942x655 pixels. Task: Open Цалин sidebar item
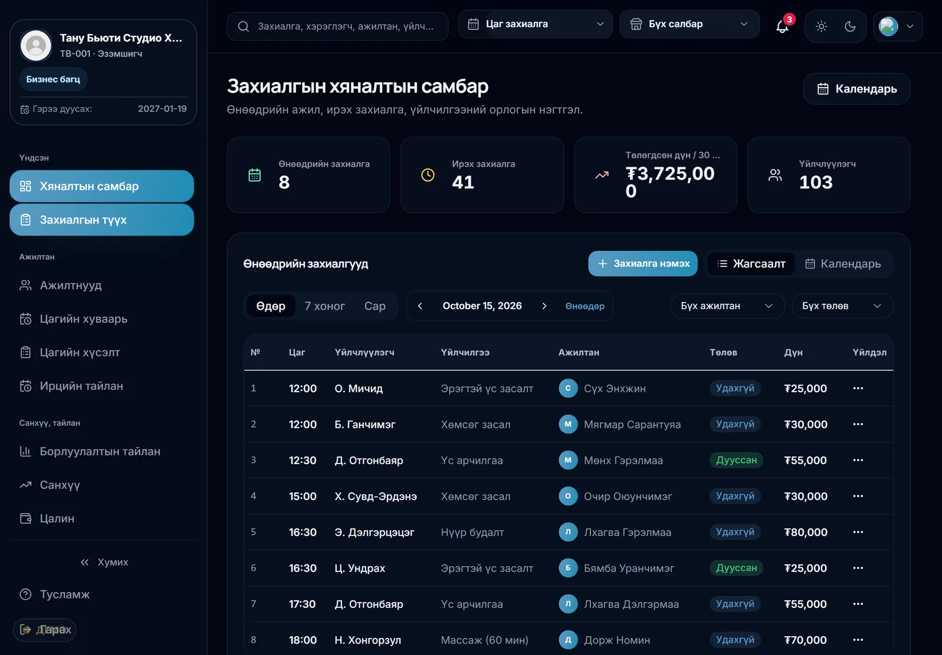[x=102, y=518]
